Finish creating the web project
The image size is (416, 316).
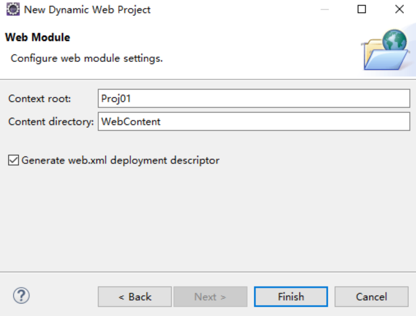pos(291,297)
